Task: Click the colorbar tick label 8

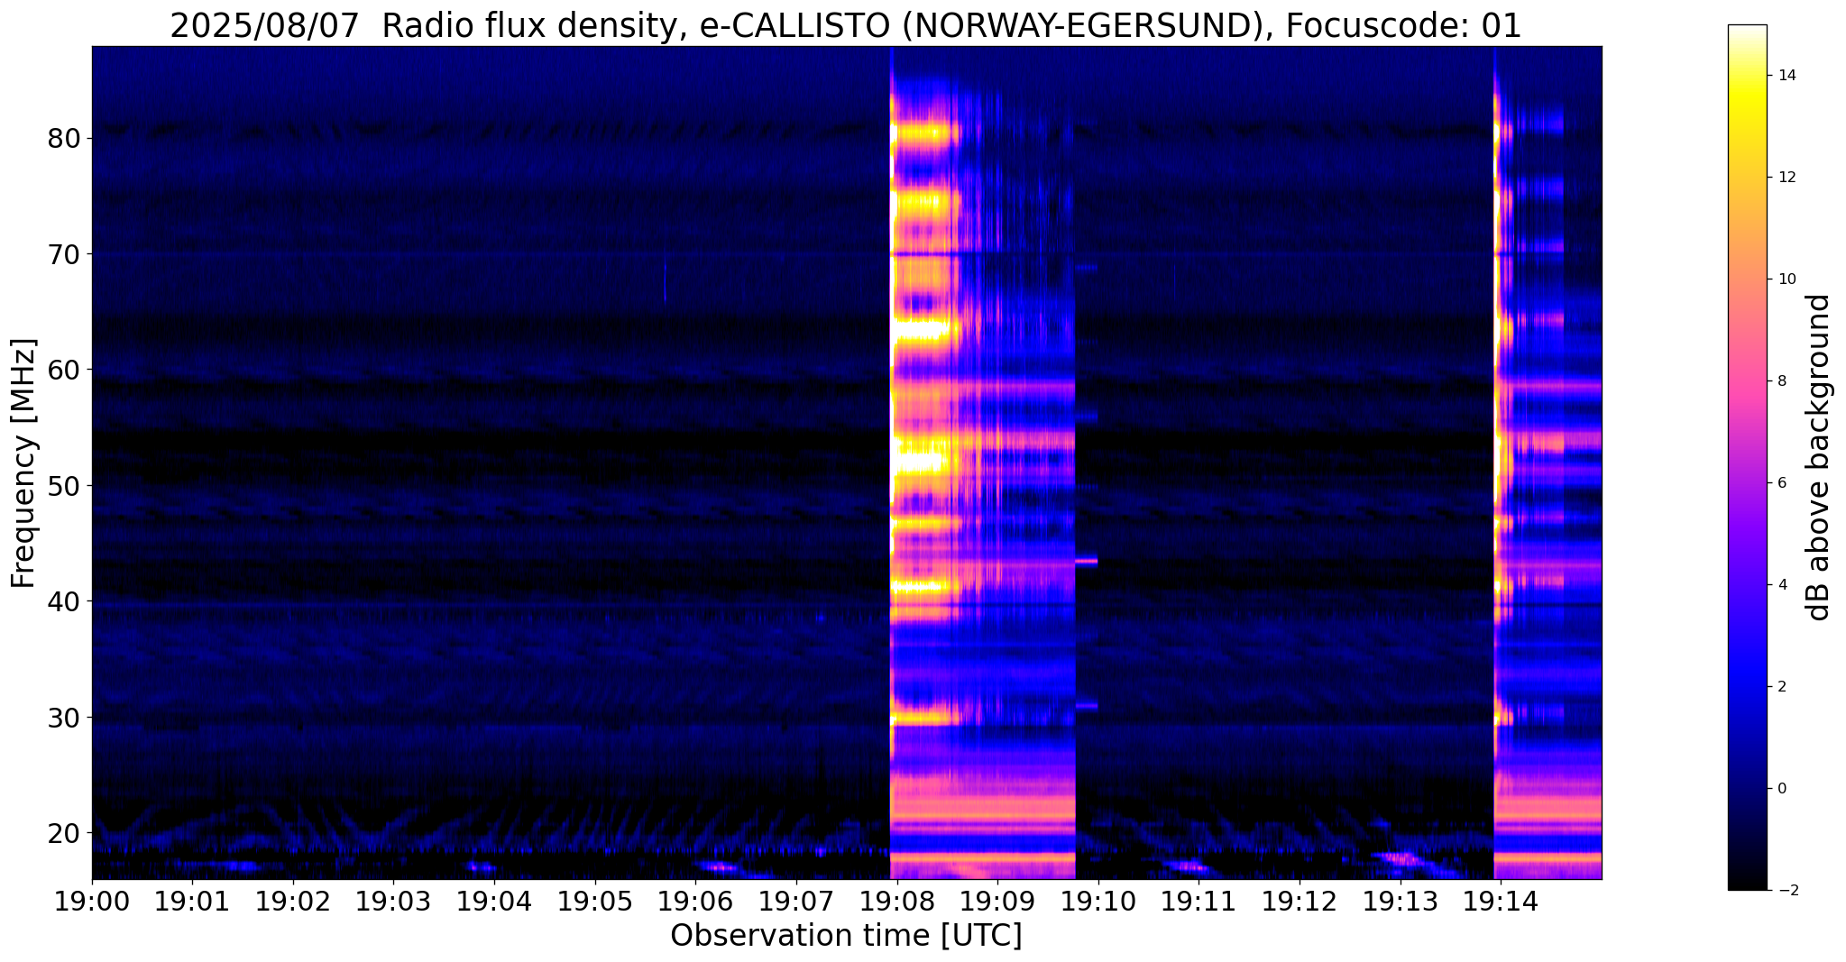Action: [x=1781, y=381]
